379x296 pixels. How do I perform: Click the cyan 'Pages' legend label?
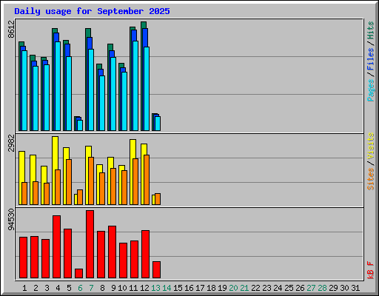coord(371,90)
